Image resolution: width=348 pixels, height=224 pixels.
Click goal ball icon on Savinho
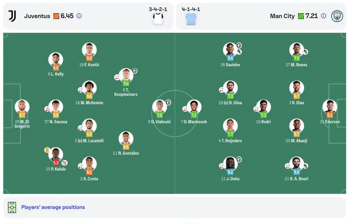pos(239,46)
